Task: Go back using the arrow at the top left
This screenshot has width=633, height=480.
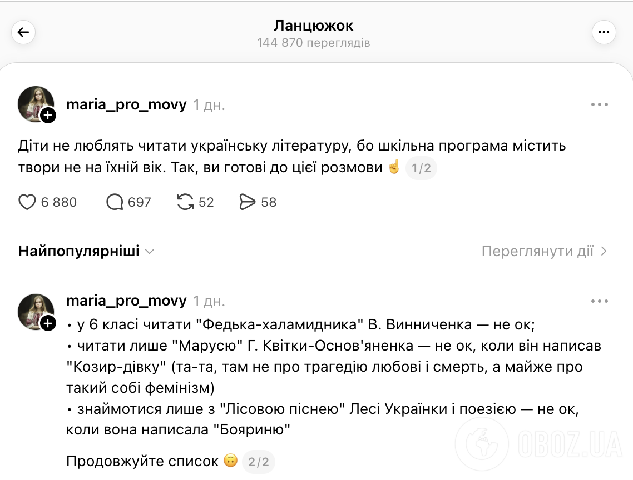Action: click(23, 32)
